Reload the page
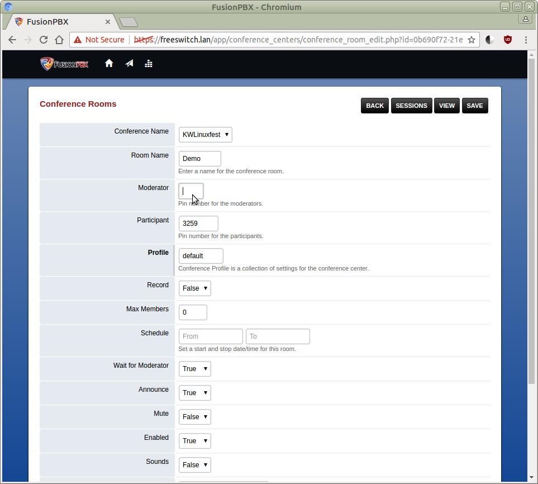The image size is (538, 484). (x=44, y=40)
